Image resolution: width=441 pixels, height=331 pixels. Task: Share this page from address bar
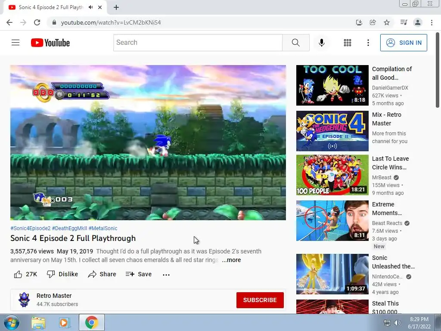[373, 22]
